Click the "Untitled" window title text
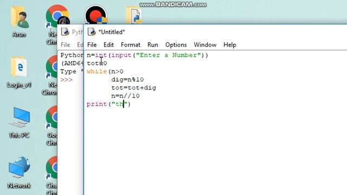Screen dimensions: 347x195 point(112,32)
